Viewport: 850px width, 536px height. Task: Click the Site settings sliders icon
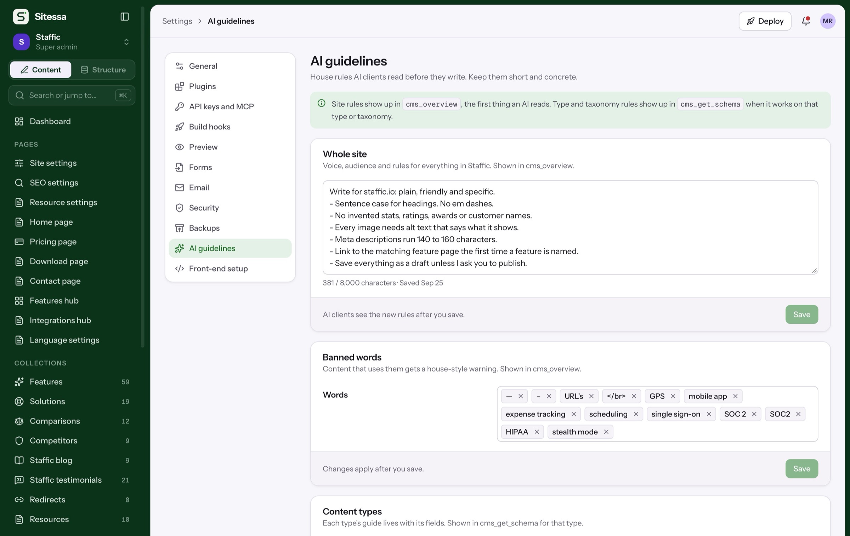point(19,163)
